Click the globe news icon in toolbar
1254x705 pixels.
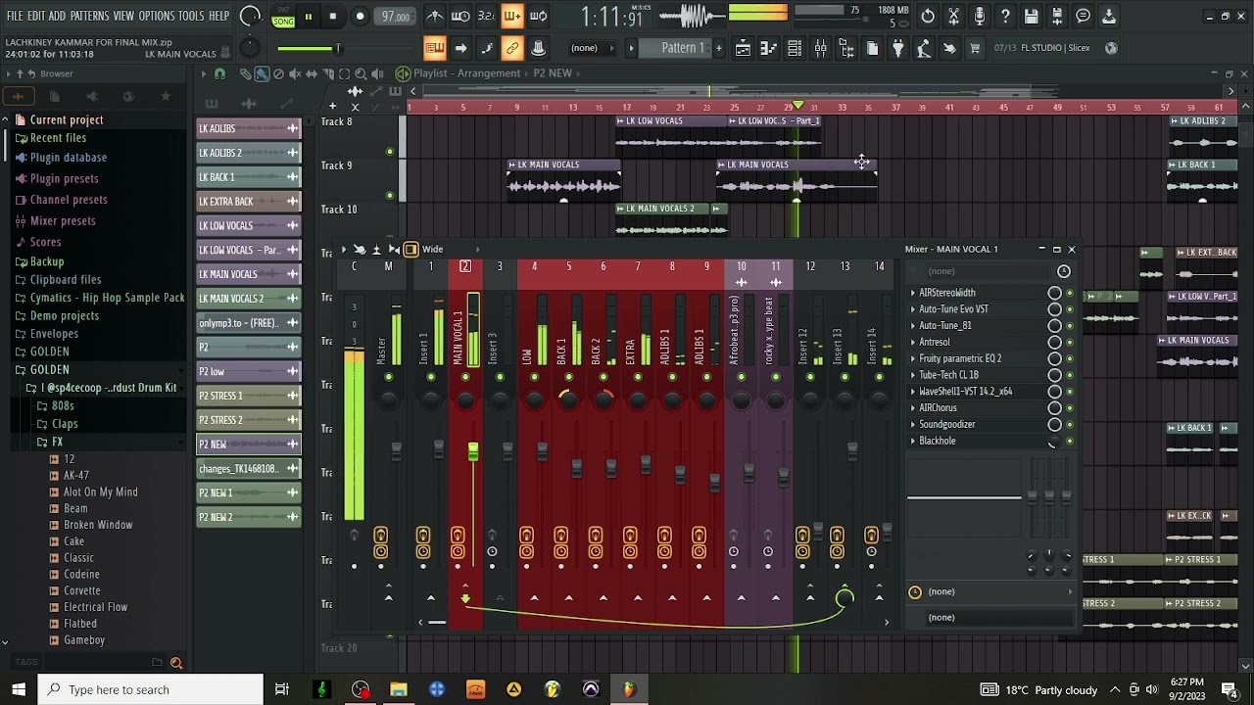point(1111,48)
